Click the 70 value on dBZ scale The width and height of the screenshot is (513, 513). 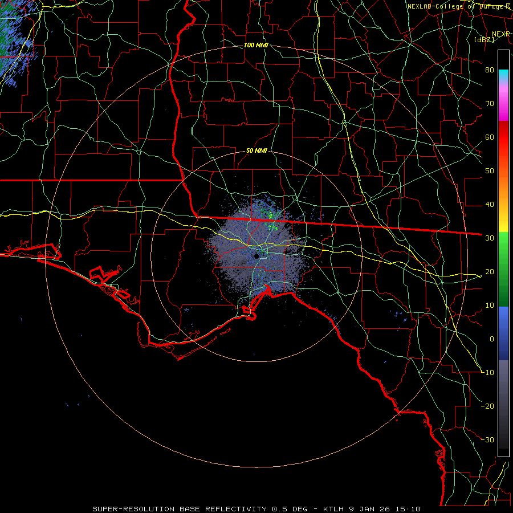point(490,104)
